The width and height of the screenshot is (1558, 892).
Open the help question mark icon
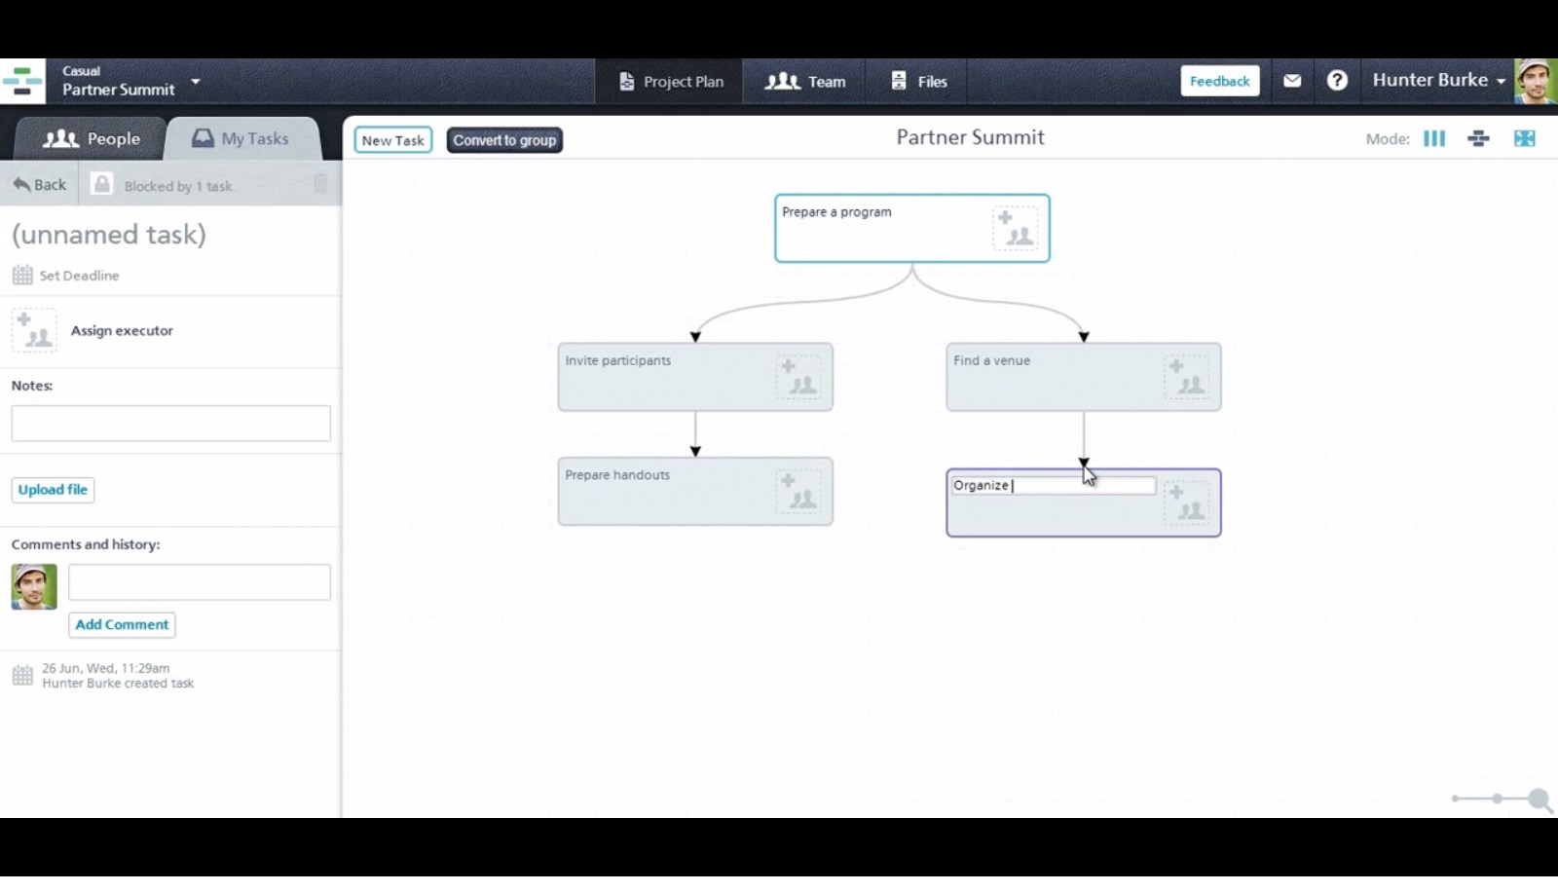pos(1337,81)
